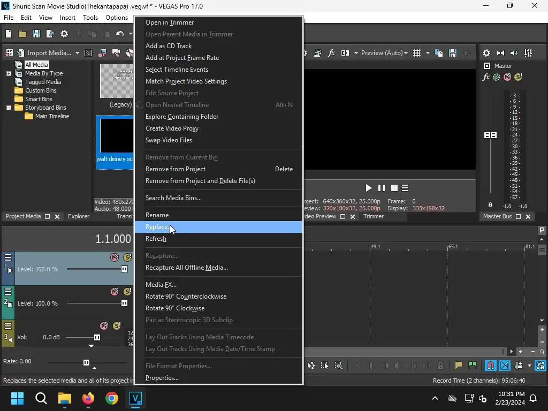Screen dimensions: 548x411
Task: Pause the video preview
Action: [x=381, y=188]
